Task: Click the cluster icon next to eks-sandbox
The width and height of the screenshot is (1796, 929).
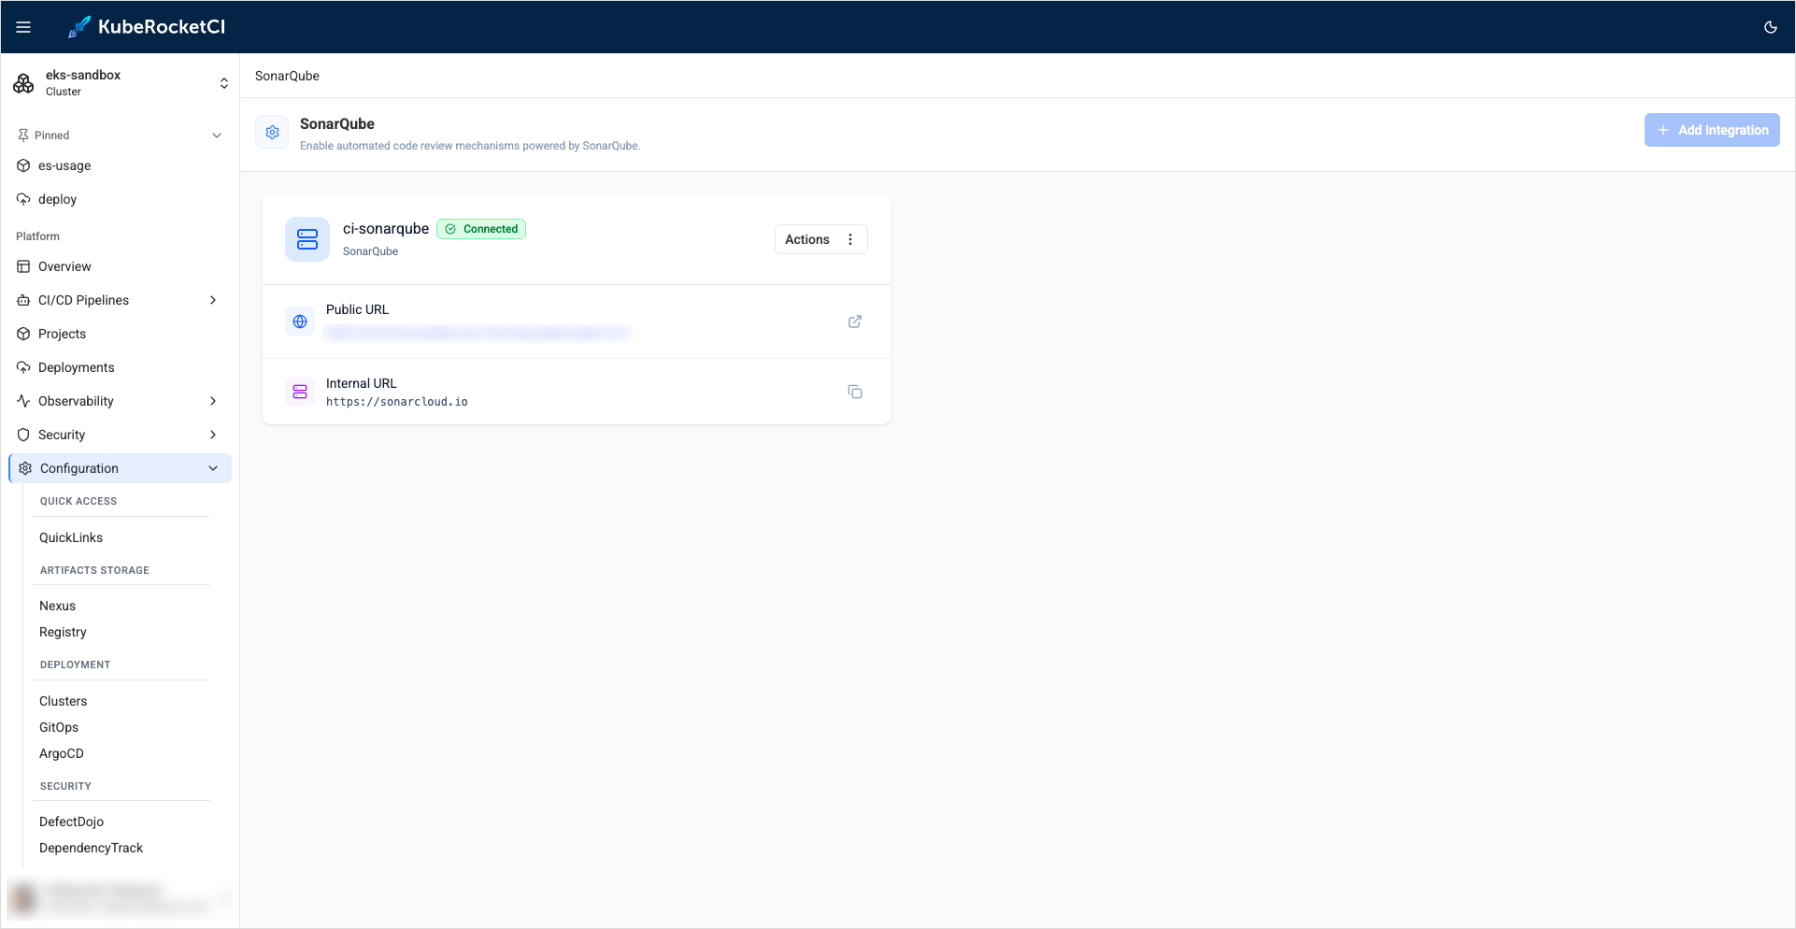Action: point(23,83)
